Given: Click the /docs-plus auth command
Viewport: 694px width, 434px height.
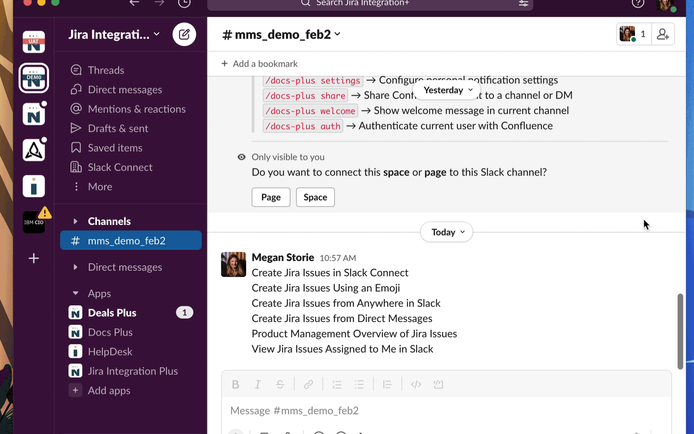Looking at the screenshot, I should [303, 126].
